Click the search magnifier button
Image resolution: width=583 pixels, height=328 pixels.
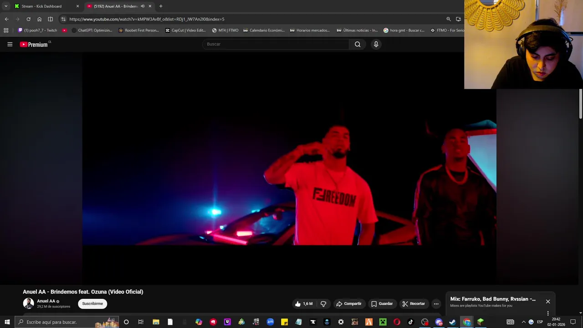(358, 44)
